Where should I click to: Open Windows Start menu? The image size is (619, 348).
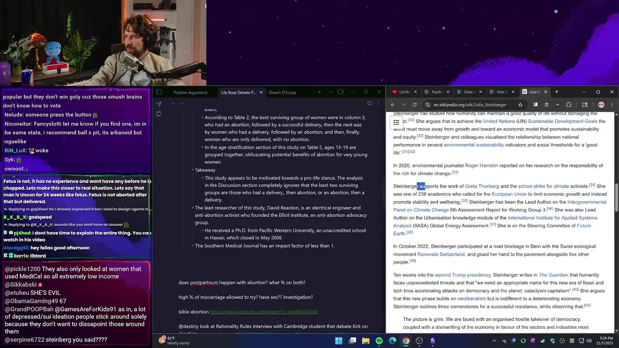[339, 341]
